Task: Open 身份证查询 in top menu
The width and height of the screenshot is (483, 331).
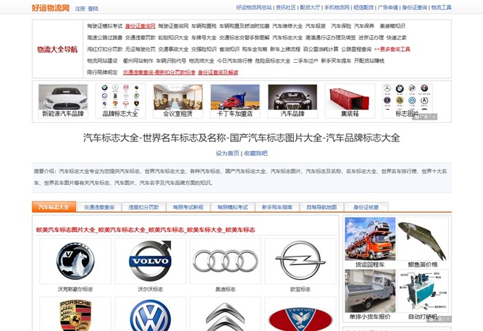Action: 415,8
